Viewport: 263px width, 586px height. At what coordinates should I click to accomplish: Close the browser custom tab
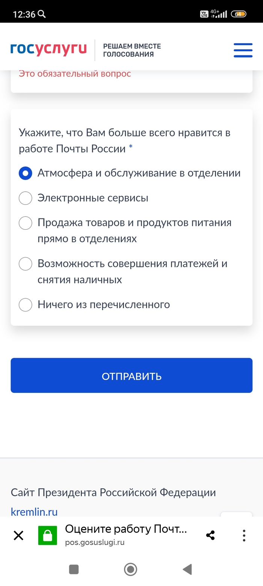pos(18,535)
